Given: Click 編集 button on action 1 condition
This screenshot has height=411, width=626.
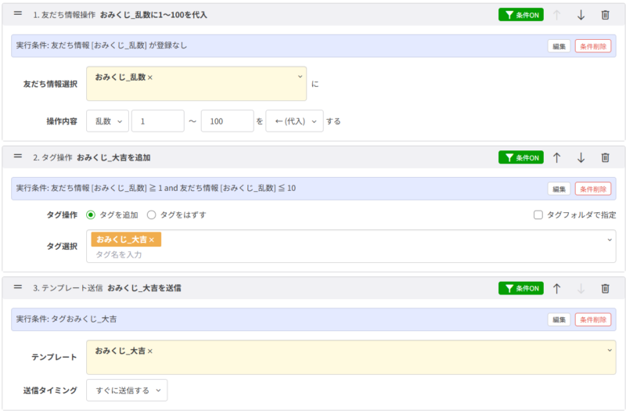Looking at the screenshot, I should 559,46.
